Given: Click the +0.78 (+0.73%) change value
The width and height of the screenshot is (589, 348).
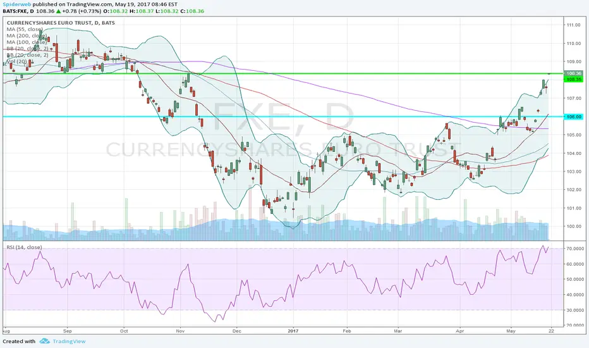Looking at the screenshot, I should point(82,11).
